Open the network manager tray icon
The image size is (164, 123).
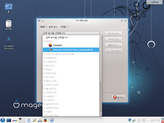point(134,120)
